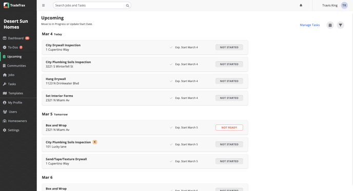
Task: Click the TradeTrax logo
Action: 14,5
